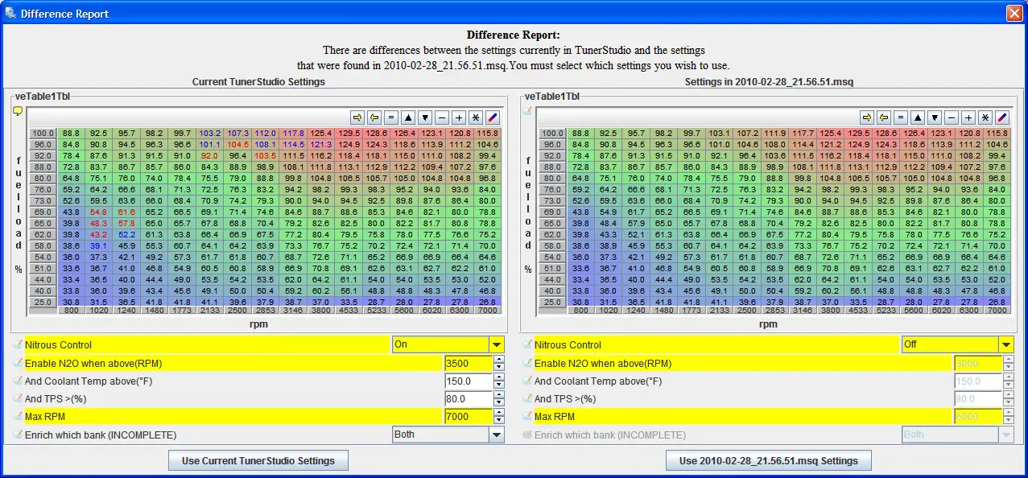The image size is (1028, 478).
Task: Click the yellow speech-bubble note icon beside left veTable
Action: [17, 112]
